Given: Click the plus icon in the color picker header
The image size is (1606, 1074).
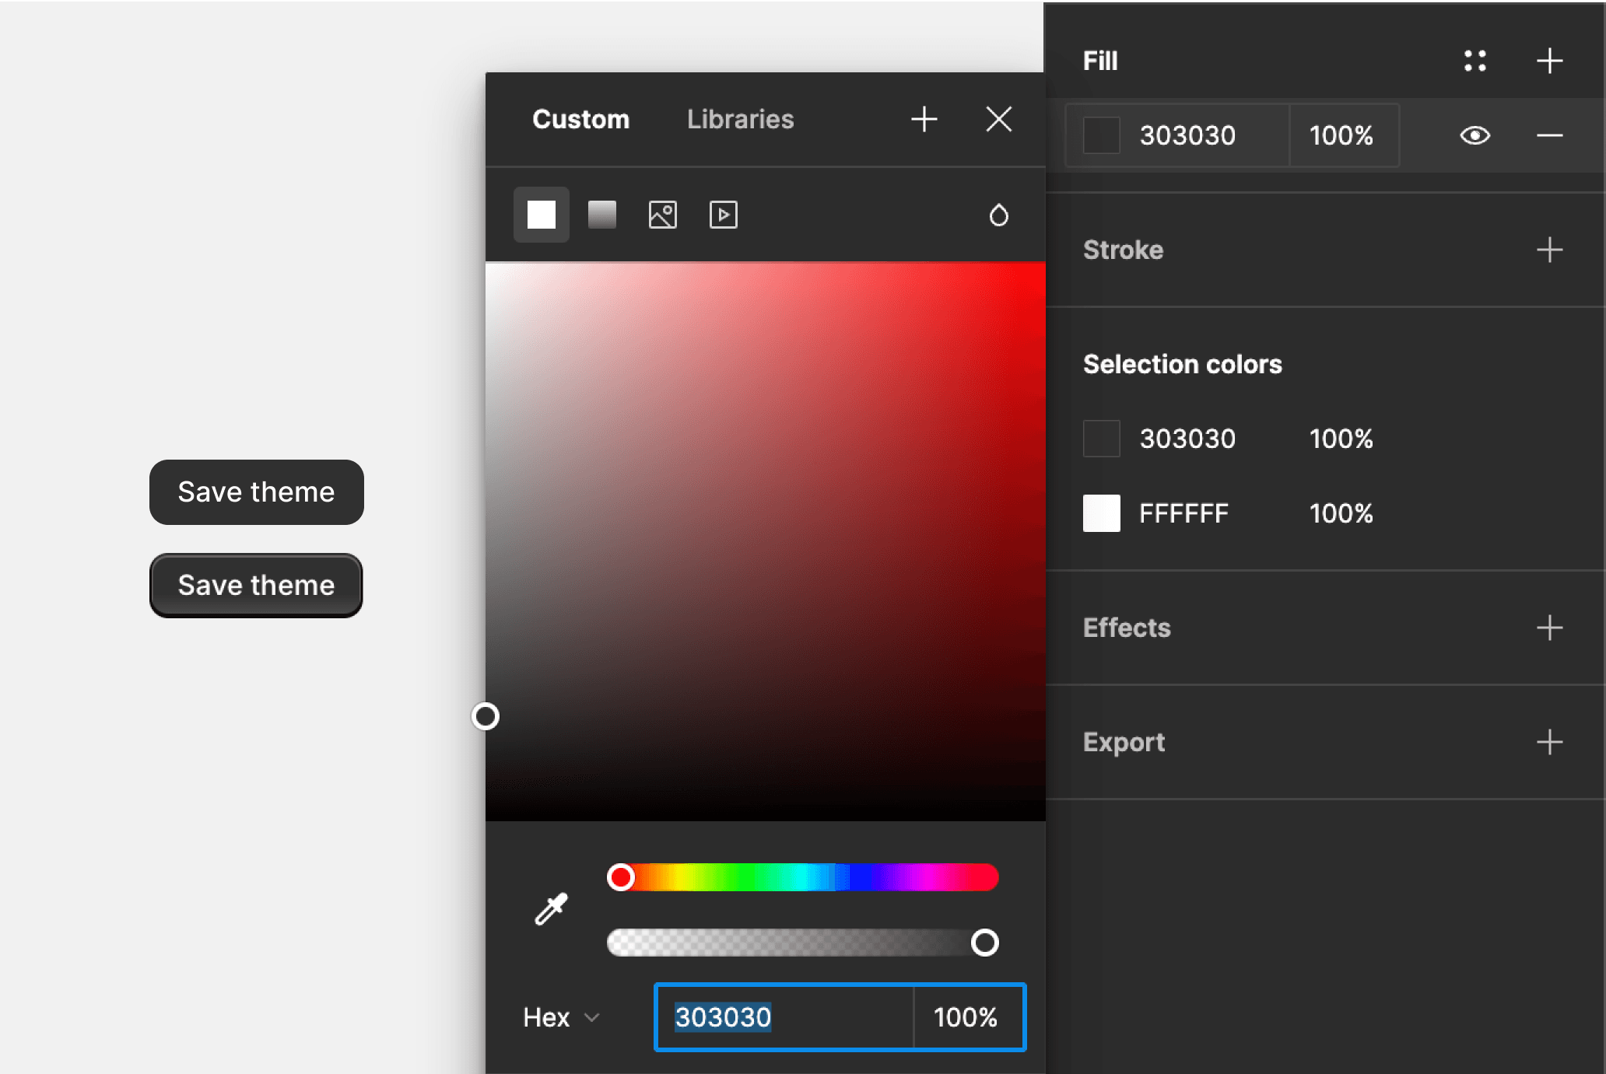Looking at the screenshot, I should pos(924,119).
